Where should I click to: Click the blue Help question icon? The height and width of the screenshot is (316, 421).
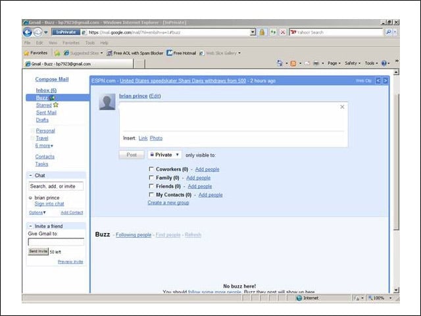(384, 63)
